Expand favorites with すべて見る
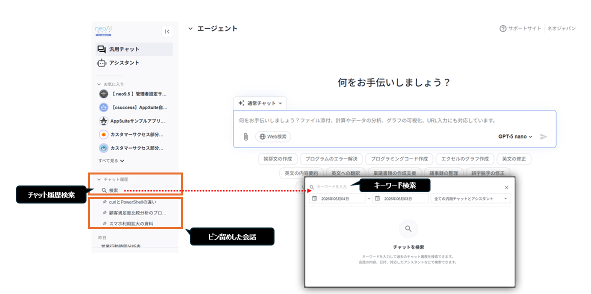 click(x=111, y=160)
